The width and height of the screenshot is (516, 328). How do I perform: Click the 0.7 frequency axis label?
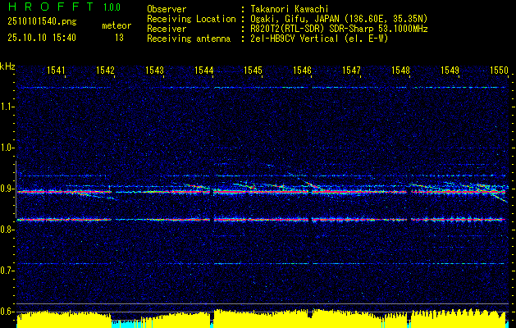(x=7, y=271)
